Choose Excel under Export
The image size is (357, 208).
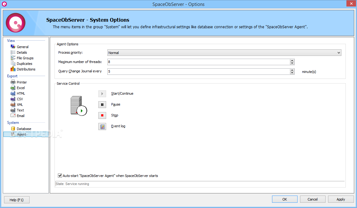click(21, 88)
